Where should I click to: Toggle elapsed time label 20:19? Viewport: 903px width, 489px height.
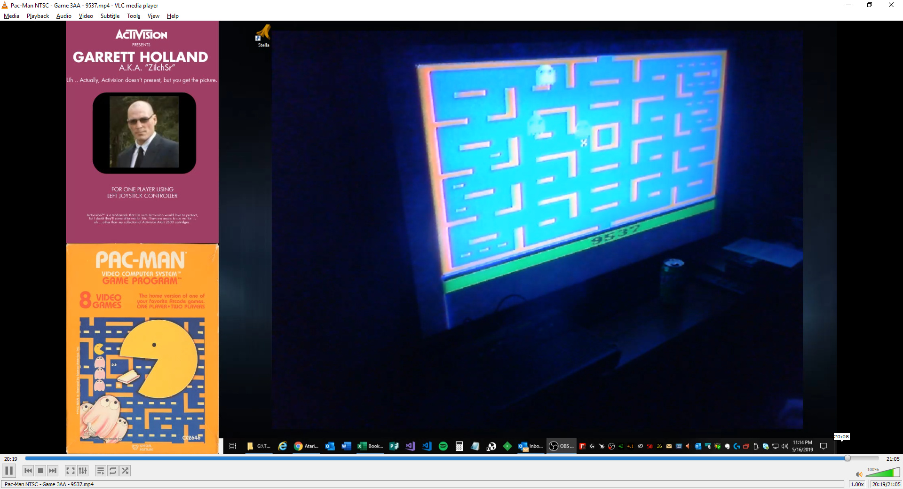point(11,459)
